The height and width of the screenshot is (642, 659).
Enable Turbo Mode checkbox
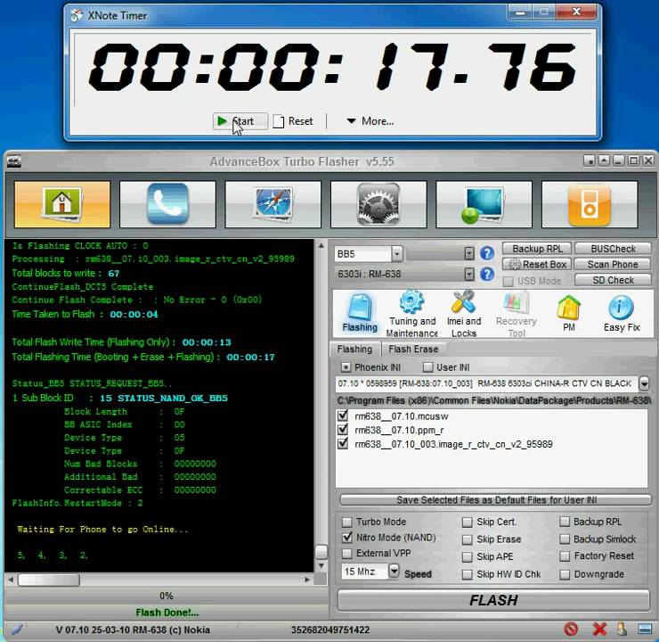coord(346,523)
